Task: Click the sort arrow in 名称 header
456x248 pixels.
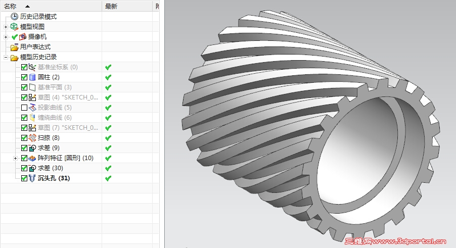Action: click(28, 7)
